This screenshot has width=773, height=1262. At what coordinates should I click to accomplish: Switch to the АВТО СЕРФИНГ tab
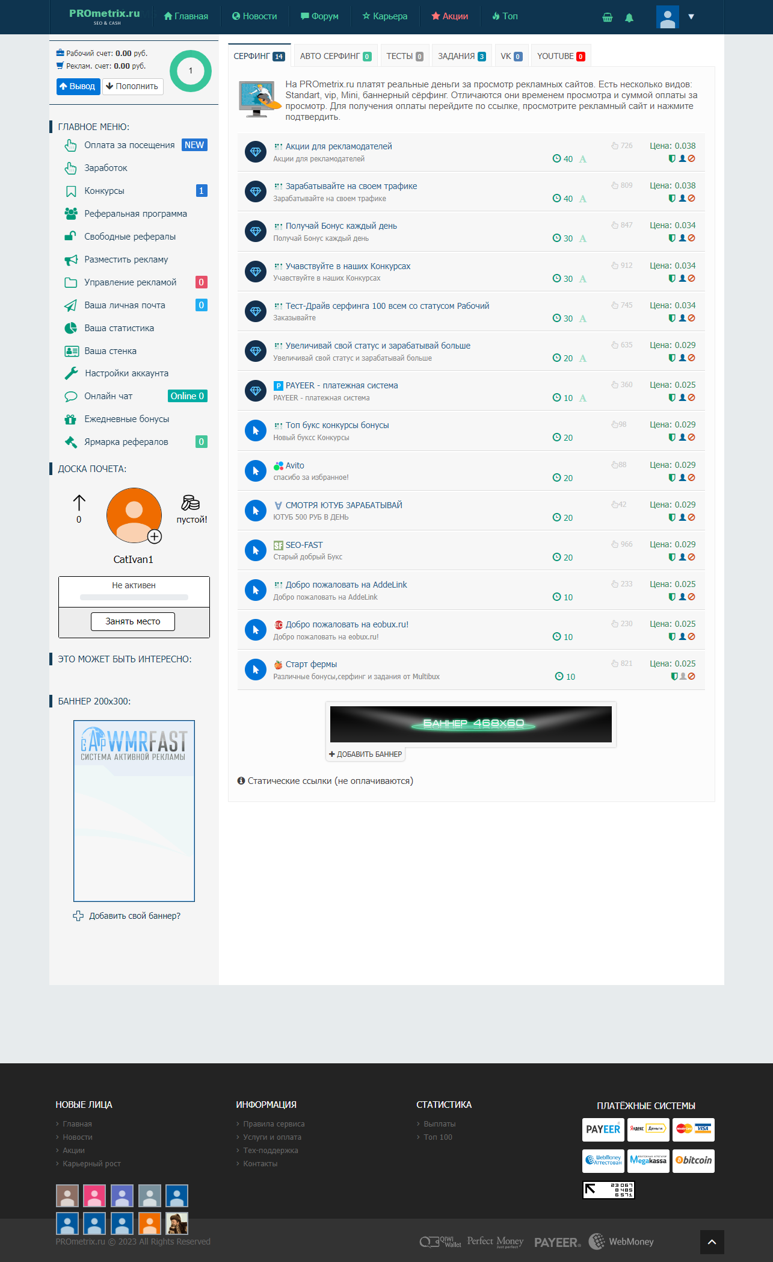(336, 56)
